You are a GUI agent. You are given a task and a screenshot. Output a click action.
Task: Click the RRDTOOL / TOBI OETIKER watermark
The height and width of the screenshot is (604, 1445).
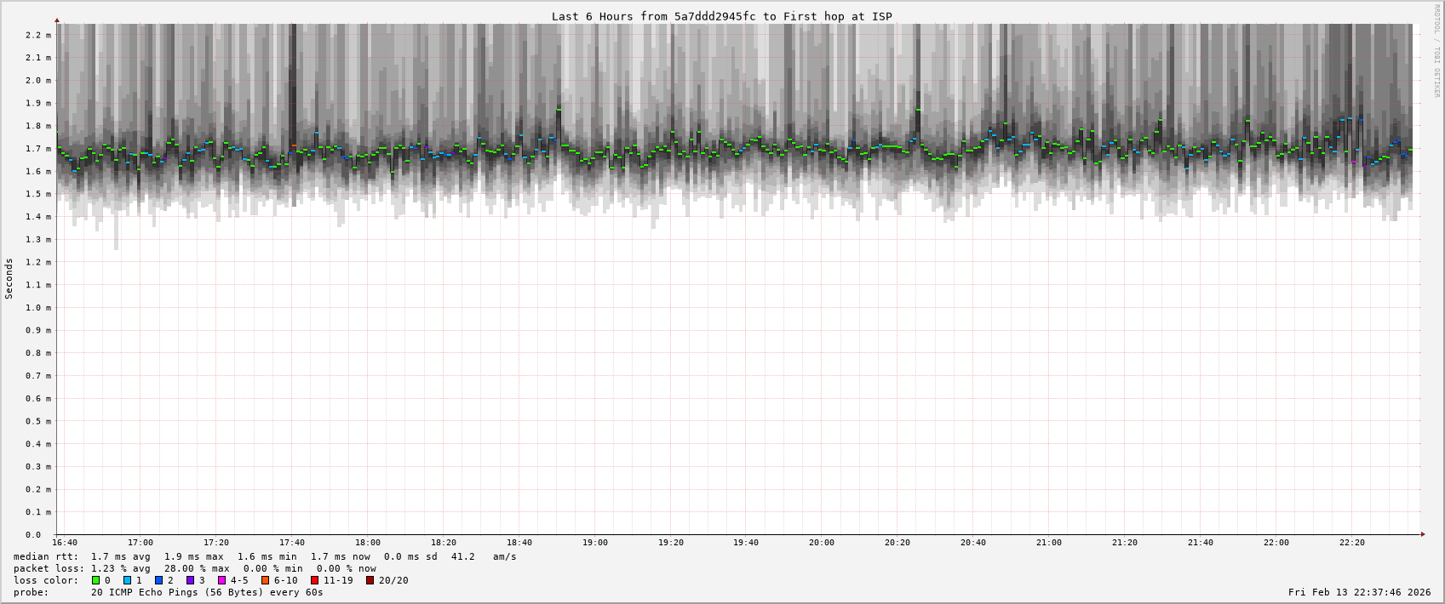[x=1436, y=51]
